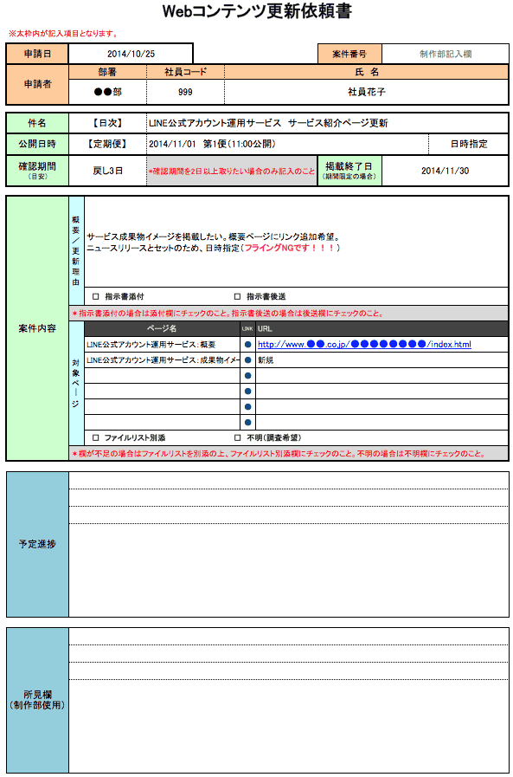The image size is (513, 777).
Task: Click the 日時指定 cell
Action: (469, 144)
